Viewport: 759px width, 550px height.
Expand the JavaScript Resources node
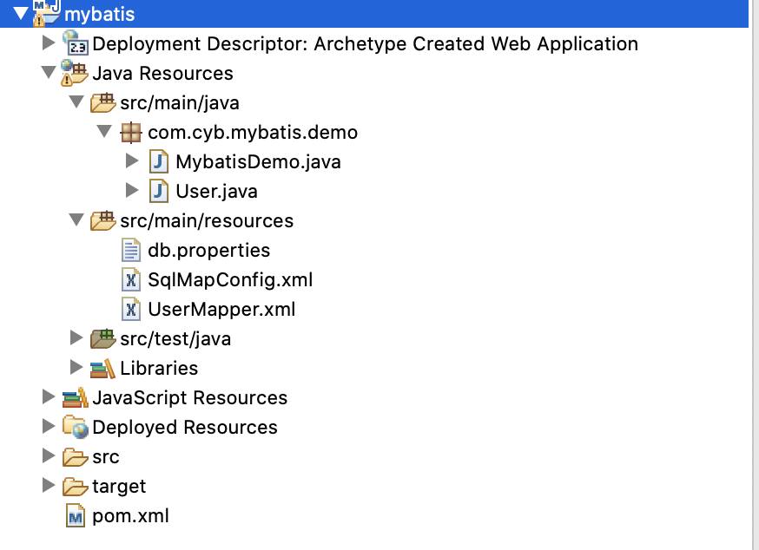49,397
